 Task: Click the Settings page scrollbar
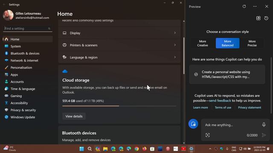184,56
